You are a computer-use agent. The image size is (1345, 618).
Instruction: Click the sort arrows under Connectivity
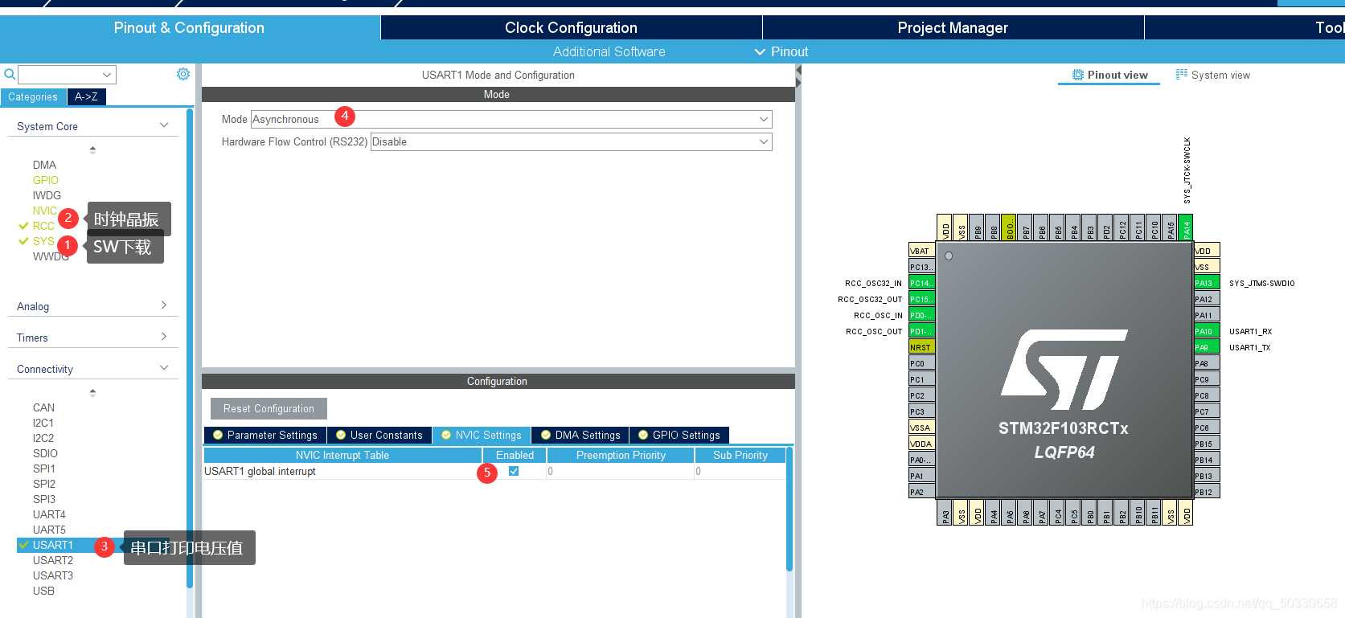pyautogui.click(x=92, y=393)
